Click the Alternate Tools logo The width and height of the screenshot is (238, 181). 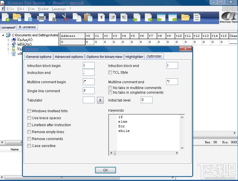click(x=229, y=17)
